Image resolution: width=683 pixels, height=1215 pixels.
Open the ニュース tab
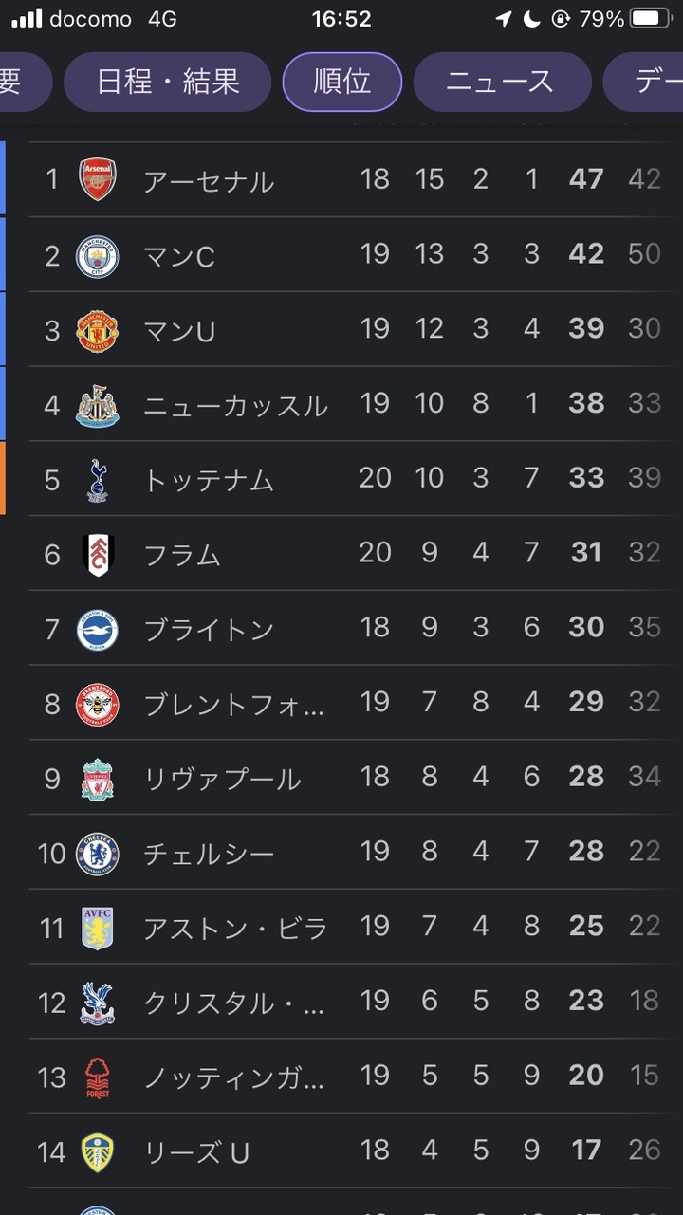(500, 82)
